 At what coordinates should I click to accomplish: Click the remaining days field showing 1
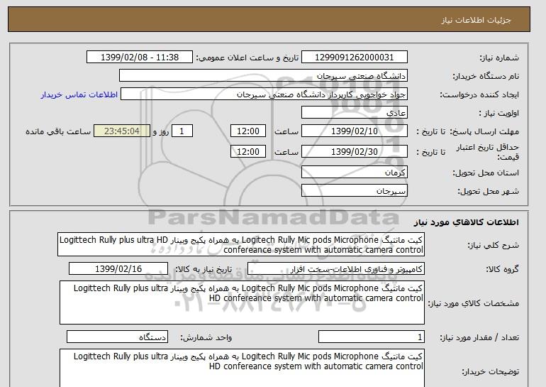point(182,131)
